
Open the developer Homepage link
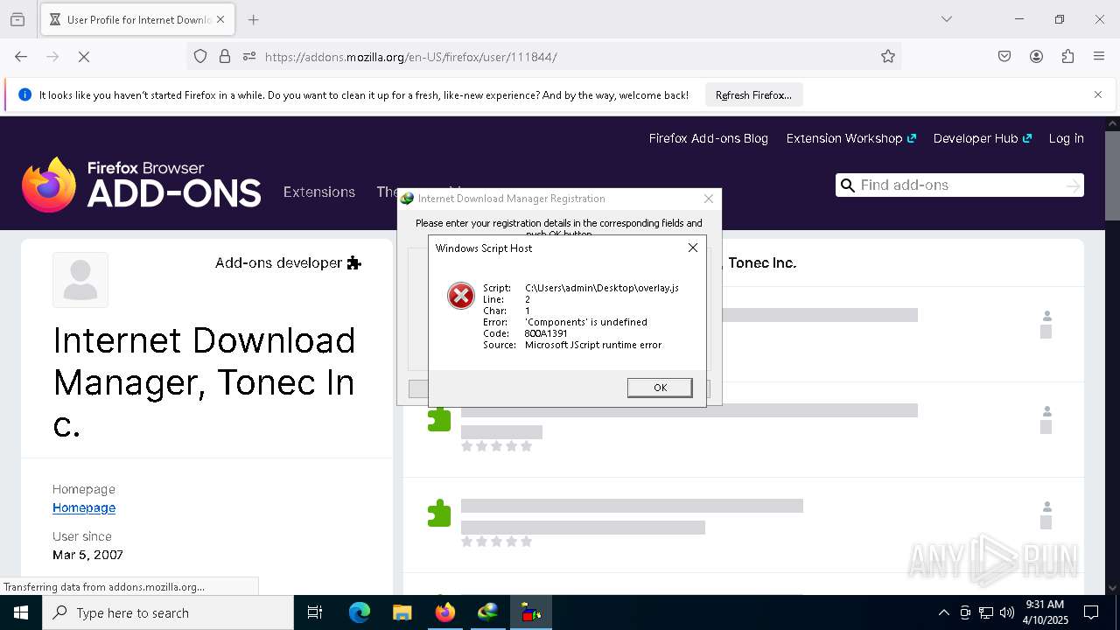(x=84, y=507)
